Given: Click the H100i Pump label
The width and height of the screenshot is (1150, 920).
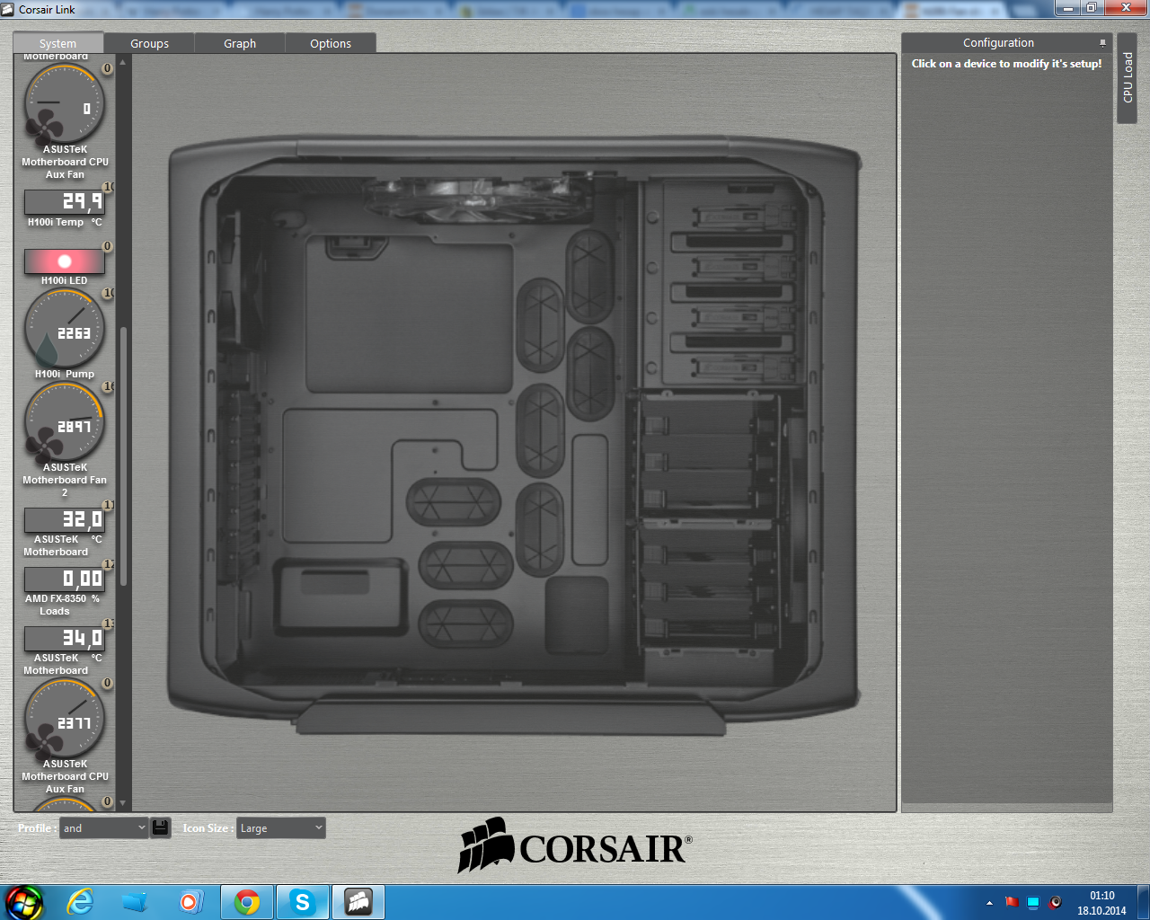Looking at the screenshot, I should [65, 374].
